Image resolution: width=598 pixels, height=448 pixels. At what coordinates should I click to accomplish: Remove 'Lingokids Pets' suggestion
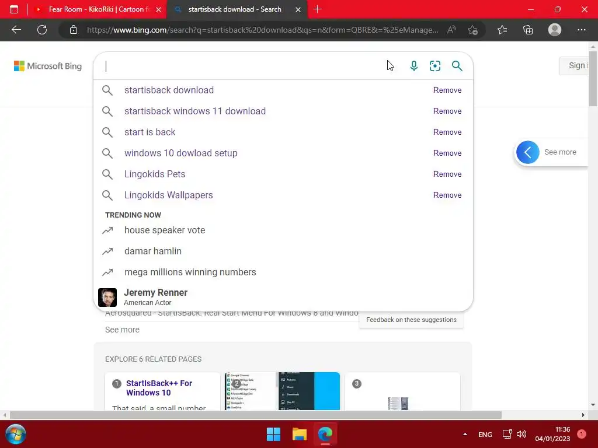point(447,174)
